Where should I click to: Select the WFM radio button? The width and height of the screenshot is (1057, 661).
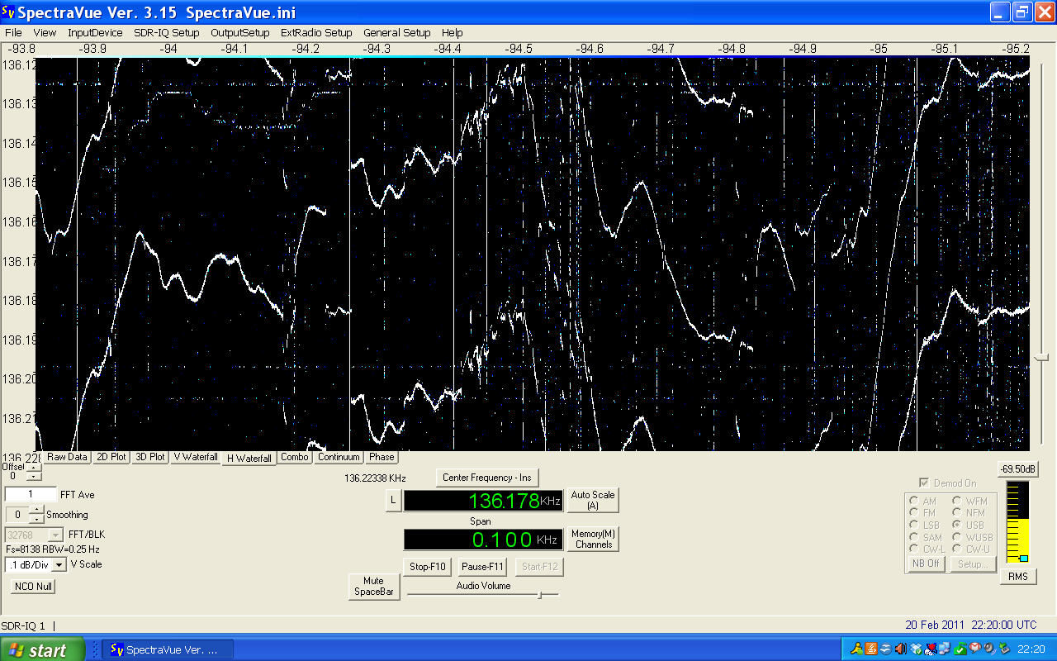[x=958, y=501]
